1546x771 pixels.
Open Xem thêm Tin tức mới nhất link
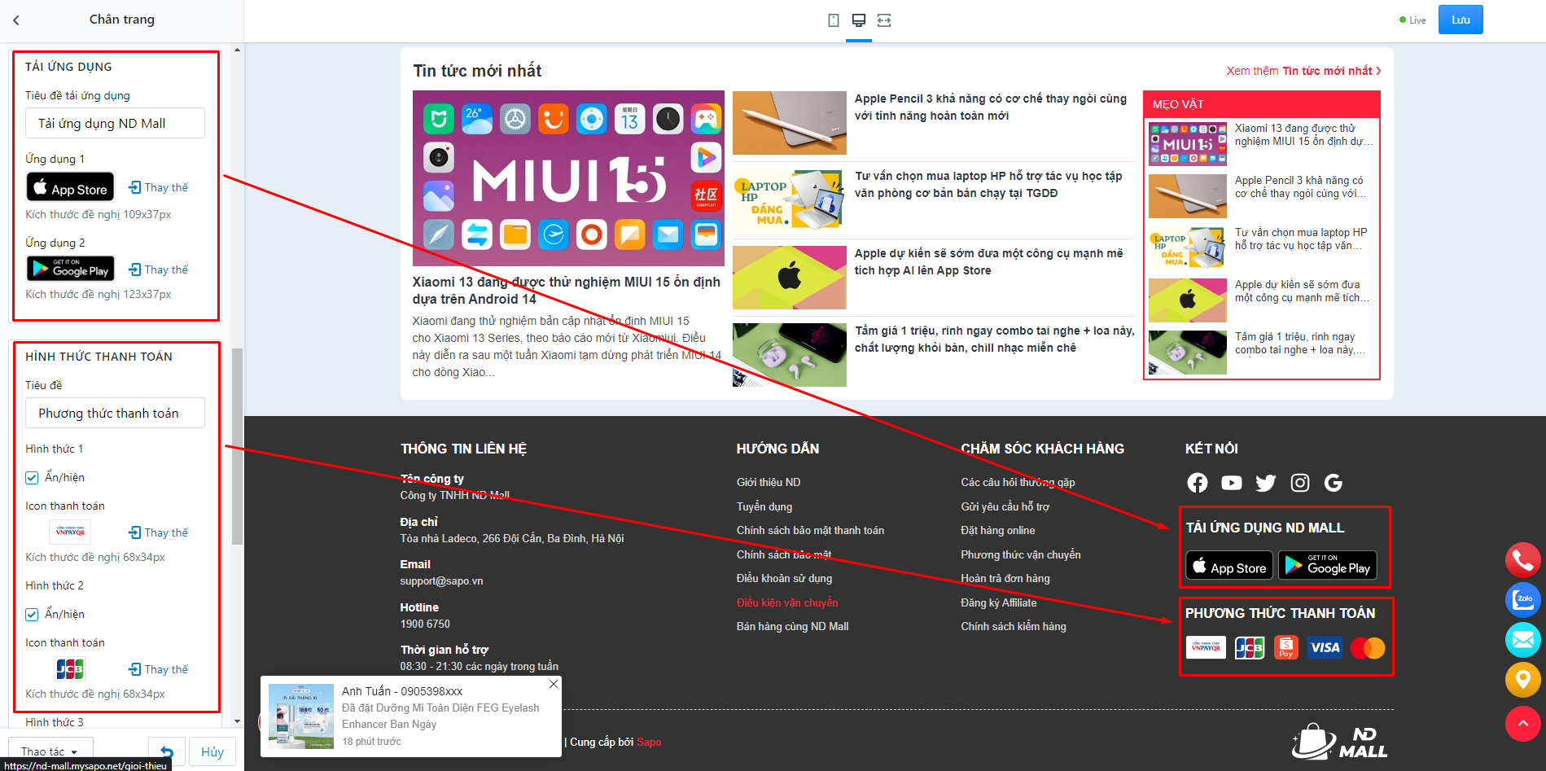(x=1304, y=71)
